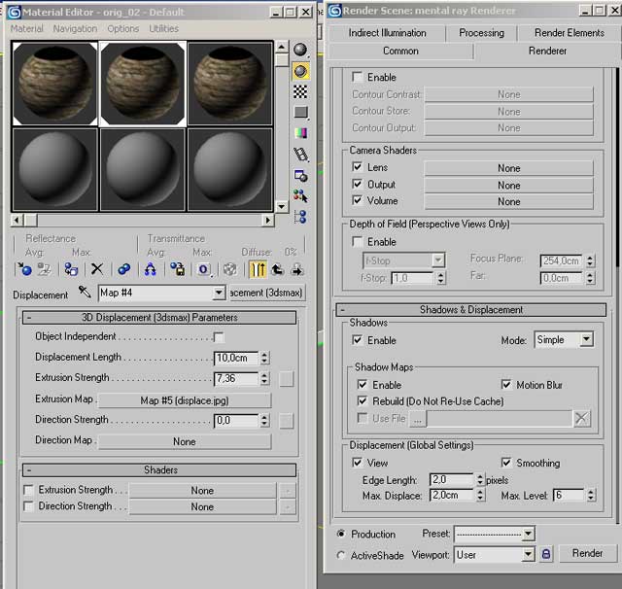The height and width of the screenshot is (589, 622).
Task: Toggle Show End Result icon
Action: 258,269
